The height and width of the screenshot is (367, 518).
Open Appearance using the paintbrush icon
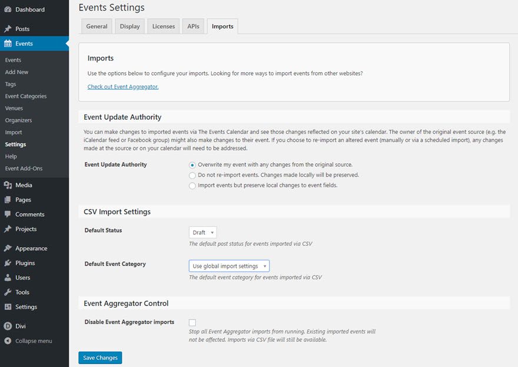tap(8, 248)
